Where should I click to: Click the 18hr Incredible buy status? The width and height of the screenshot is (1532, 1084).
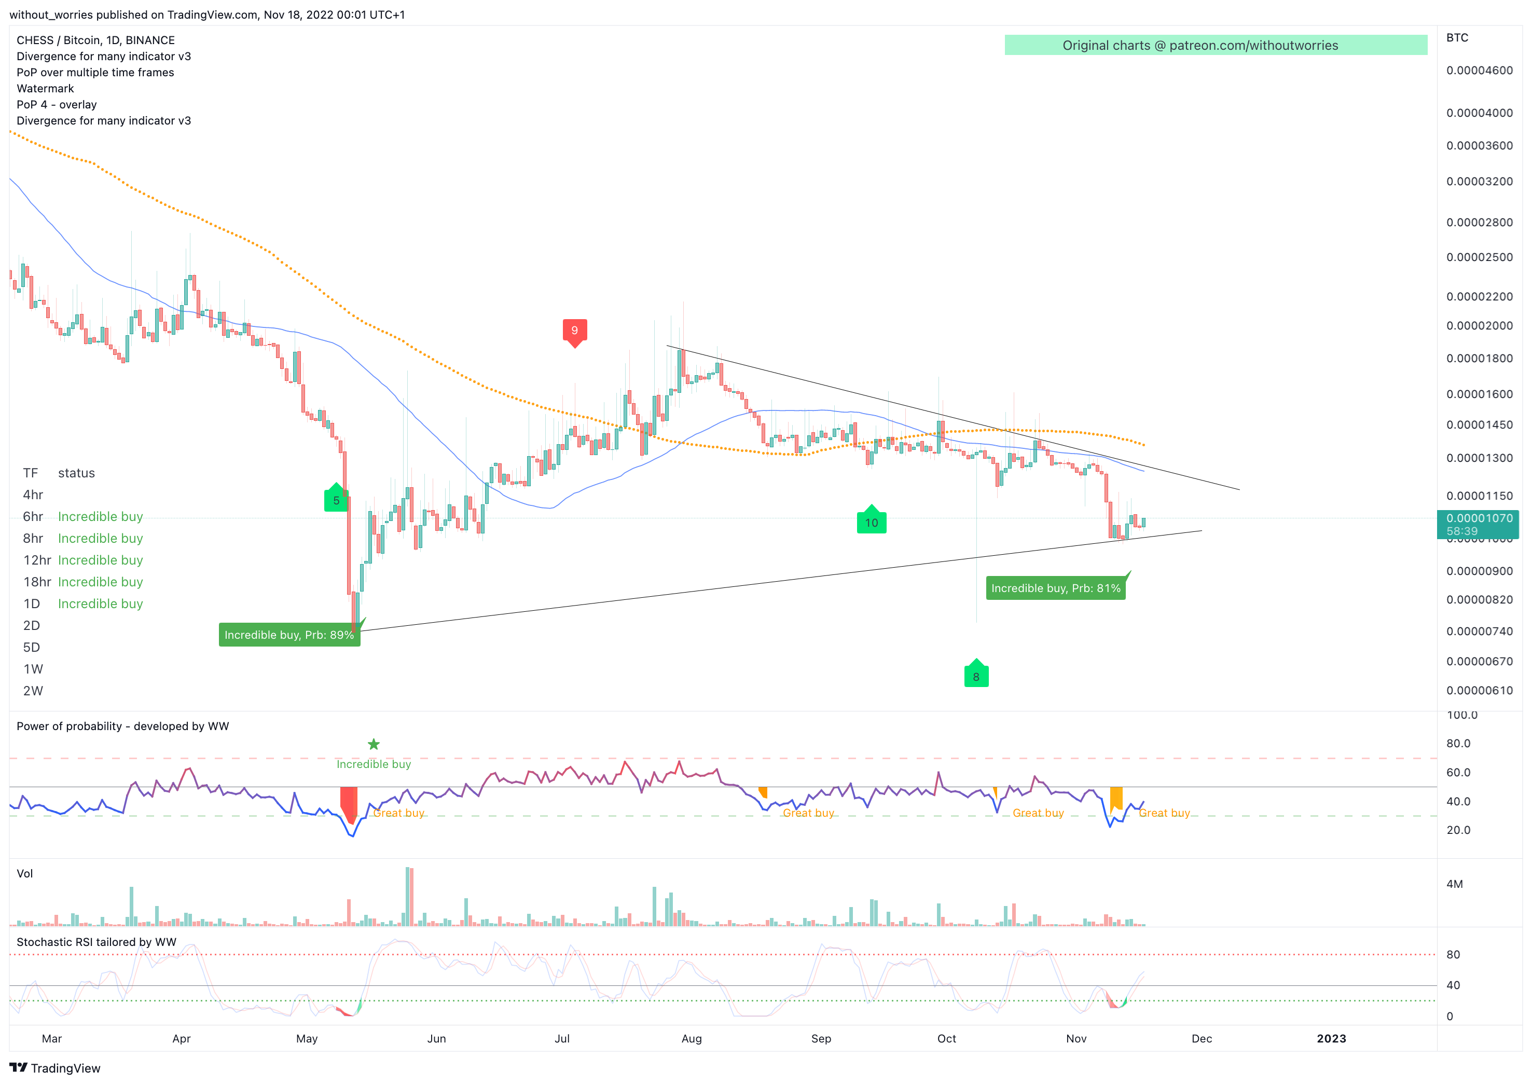coord(100,582)
